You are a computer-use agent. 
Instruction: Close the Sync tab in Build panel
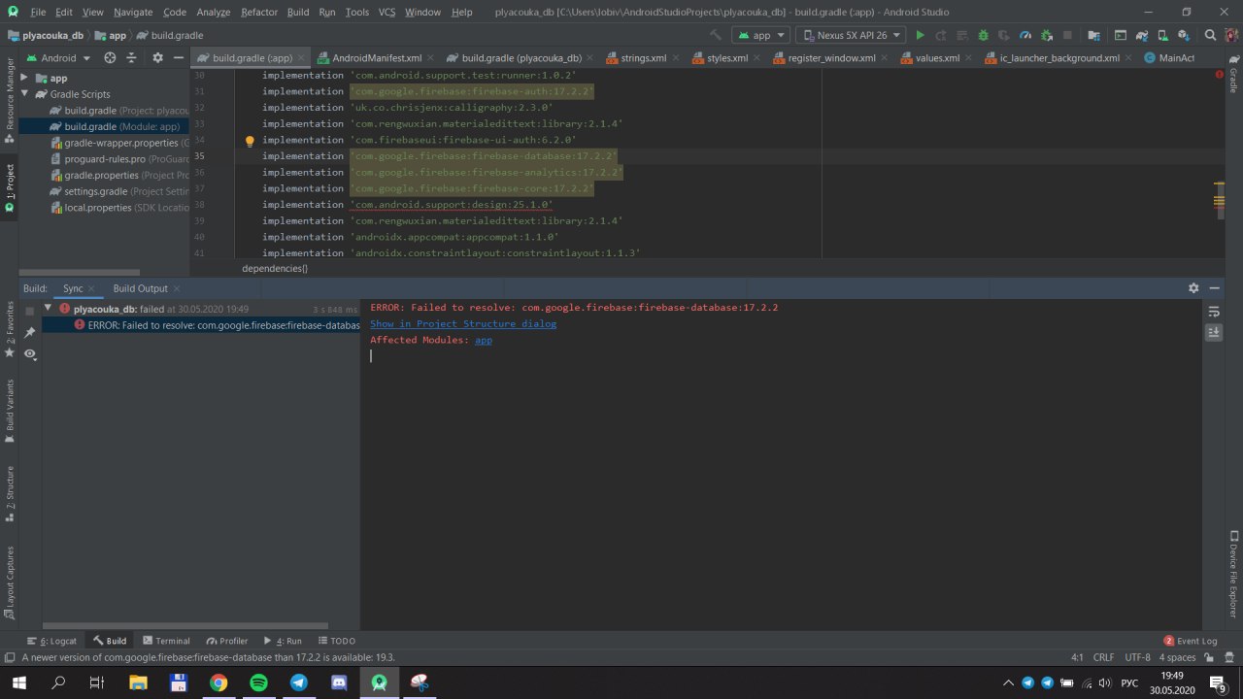pyautogui.click(x=93, y=288)
